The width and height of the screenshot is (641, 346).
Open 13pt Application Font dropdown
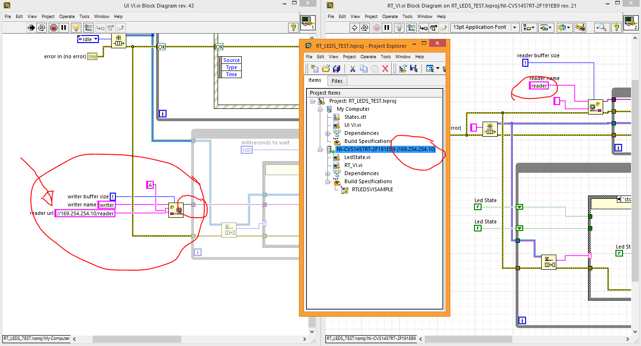click(x=485, y=27)
